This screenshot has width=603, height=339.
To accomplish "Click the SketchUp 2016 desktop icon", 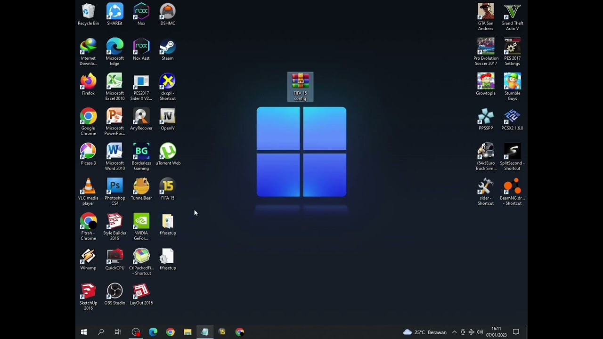I will (x=88, y=297).
